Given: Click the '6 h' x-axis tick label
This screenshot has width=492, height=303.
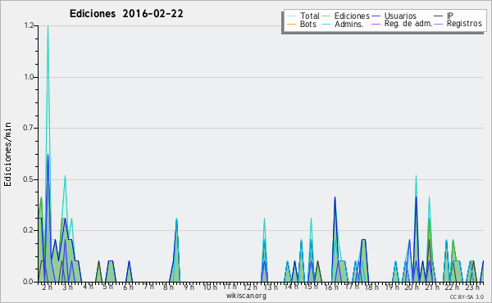Looking at the screenshot, I should click(x=129, y=287).
